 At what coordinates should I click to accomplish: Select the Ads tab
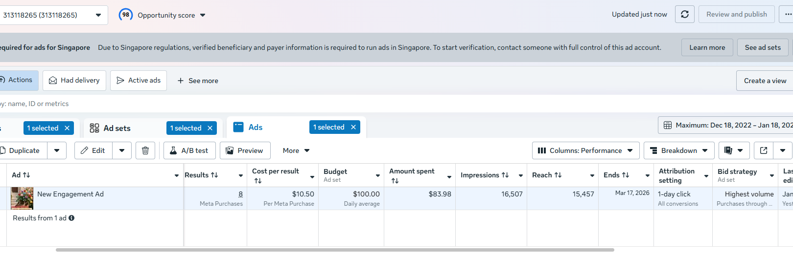[x=256, y=127]
